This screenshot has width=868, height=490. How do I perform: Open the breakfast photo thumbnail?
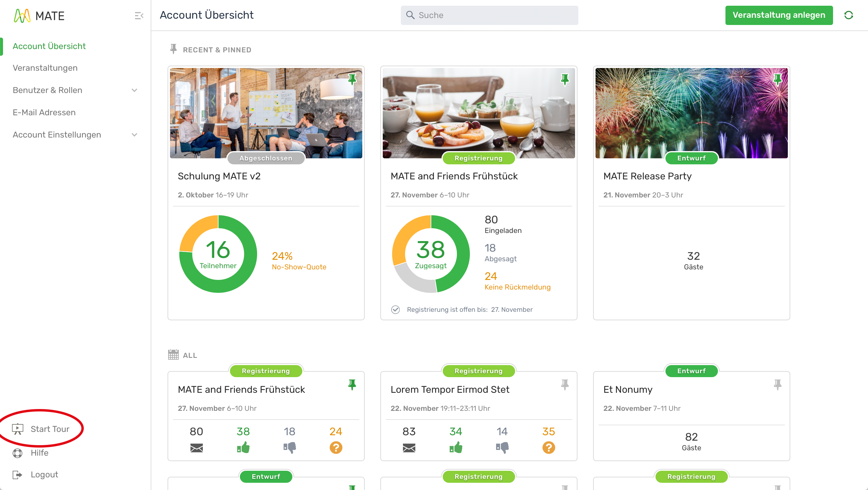[x=479, y=113]
